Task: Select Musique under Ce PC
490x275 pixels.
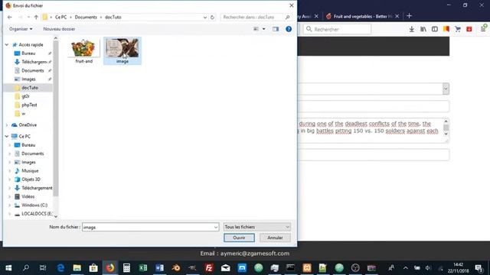Action: point(30,171)
